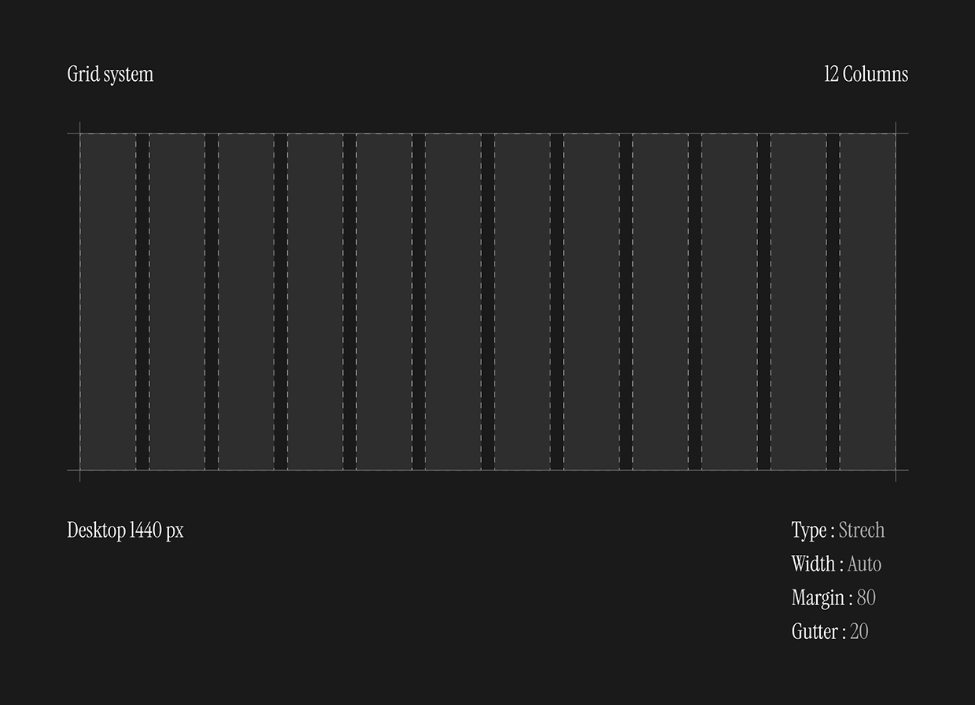The image size is (975, 705).
Task: Click the gutter between eleventh and twelfth columns
Action: (x=833, y=302)
